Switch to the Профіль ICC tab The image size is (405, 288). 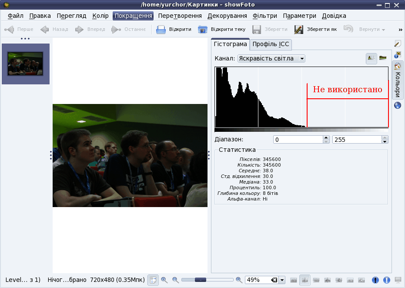coord(271,44)
